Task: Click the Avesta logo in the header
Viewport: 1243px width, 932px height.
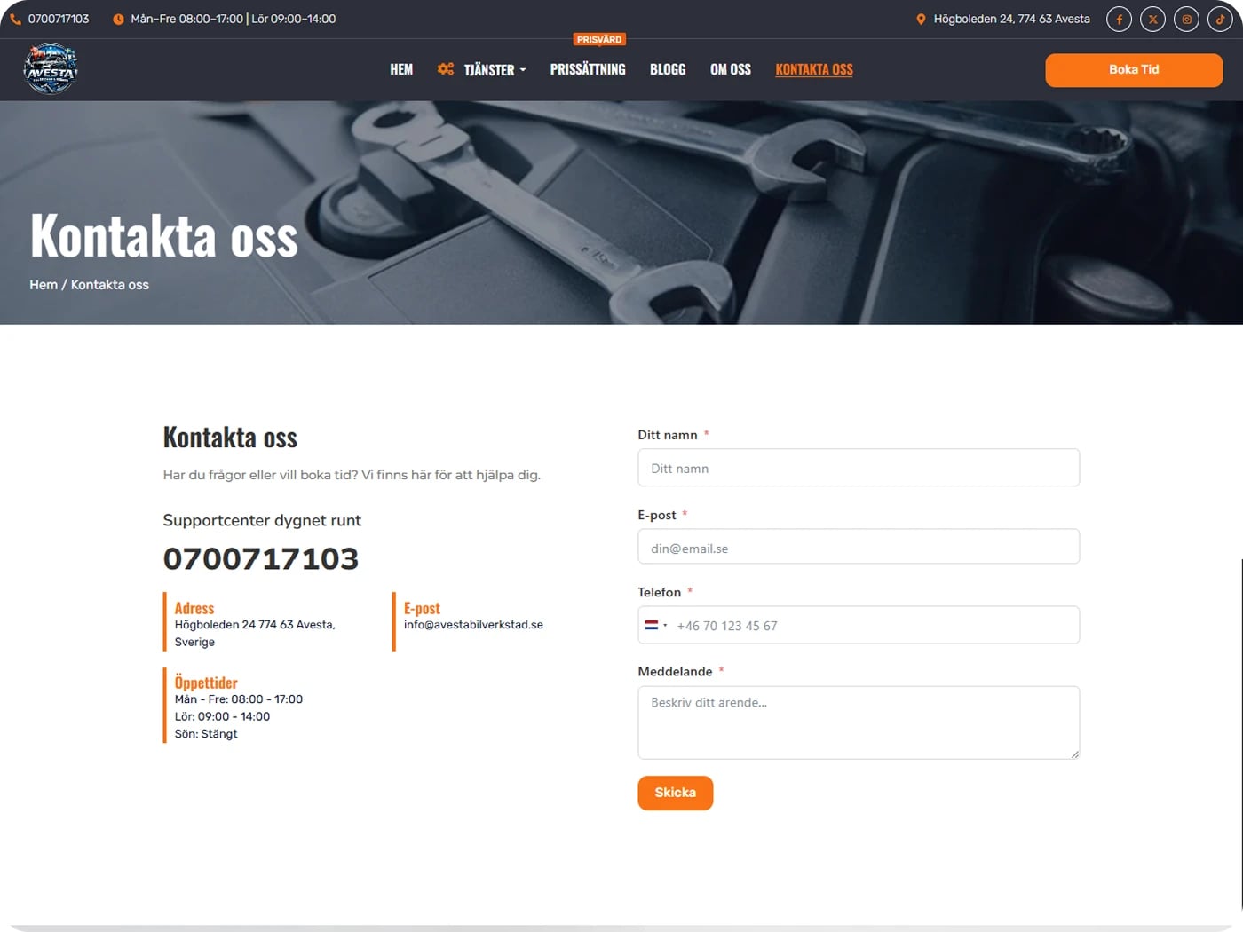Action: (51, 69)
